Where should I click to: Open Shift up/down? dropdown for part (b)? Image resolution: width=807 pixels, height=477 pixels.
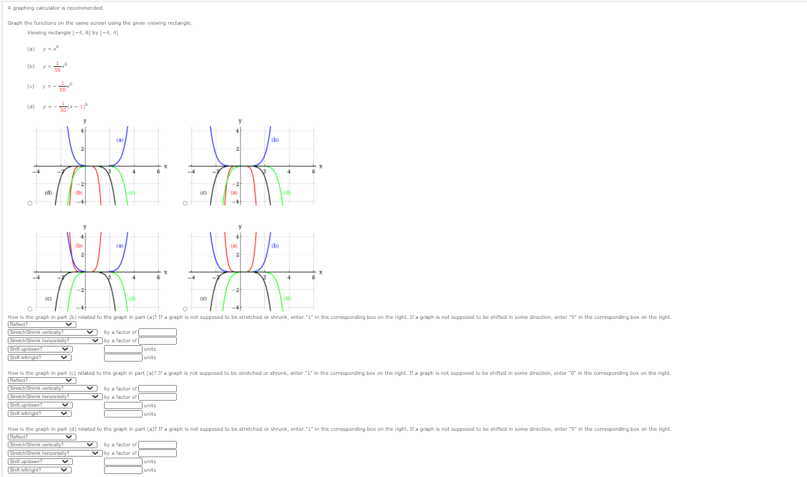click(40, 349)
